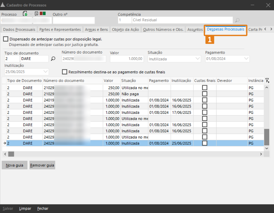The image size is (274, 213).
Task: Click the digital process document icon
Action: click(x=25, y=14)
